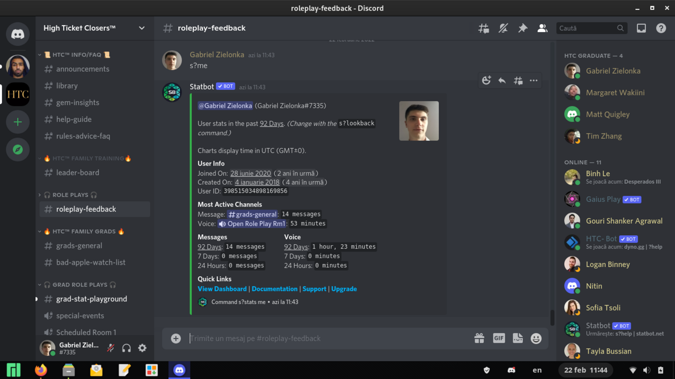Viewport: 675px width, 379px height.
Task: Unmute the microphone in user panel
Action: (x=111, y=348)
